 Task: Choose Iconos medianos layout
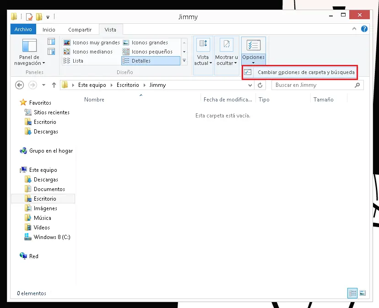tap(88, 52)
